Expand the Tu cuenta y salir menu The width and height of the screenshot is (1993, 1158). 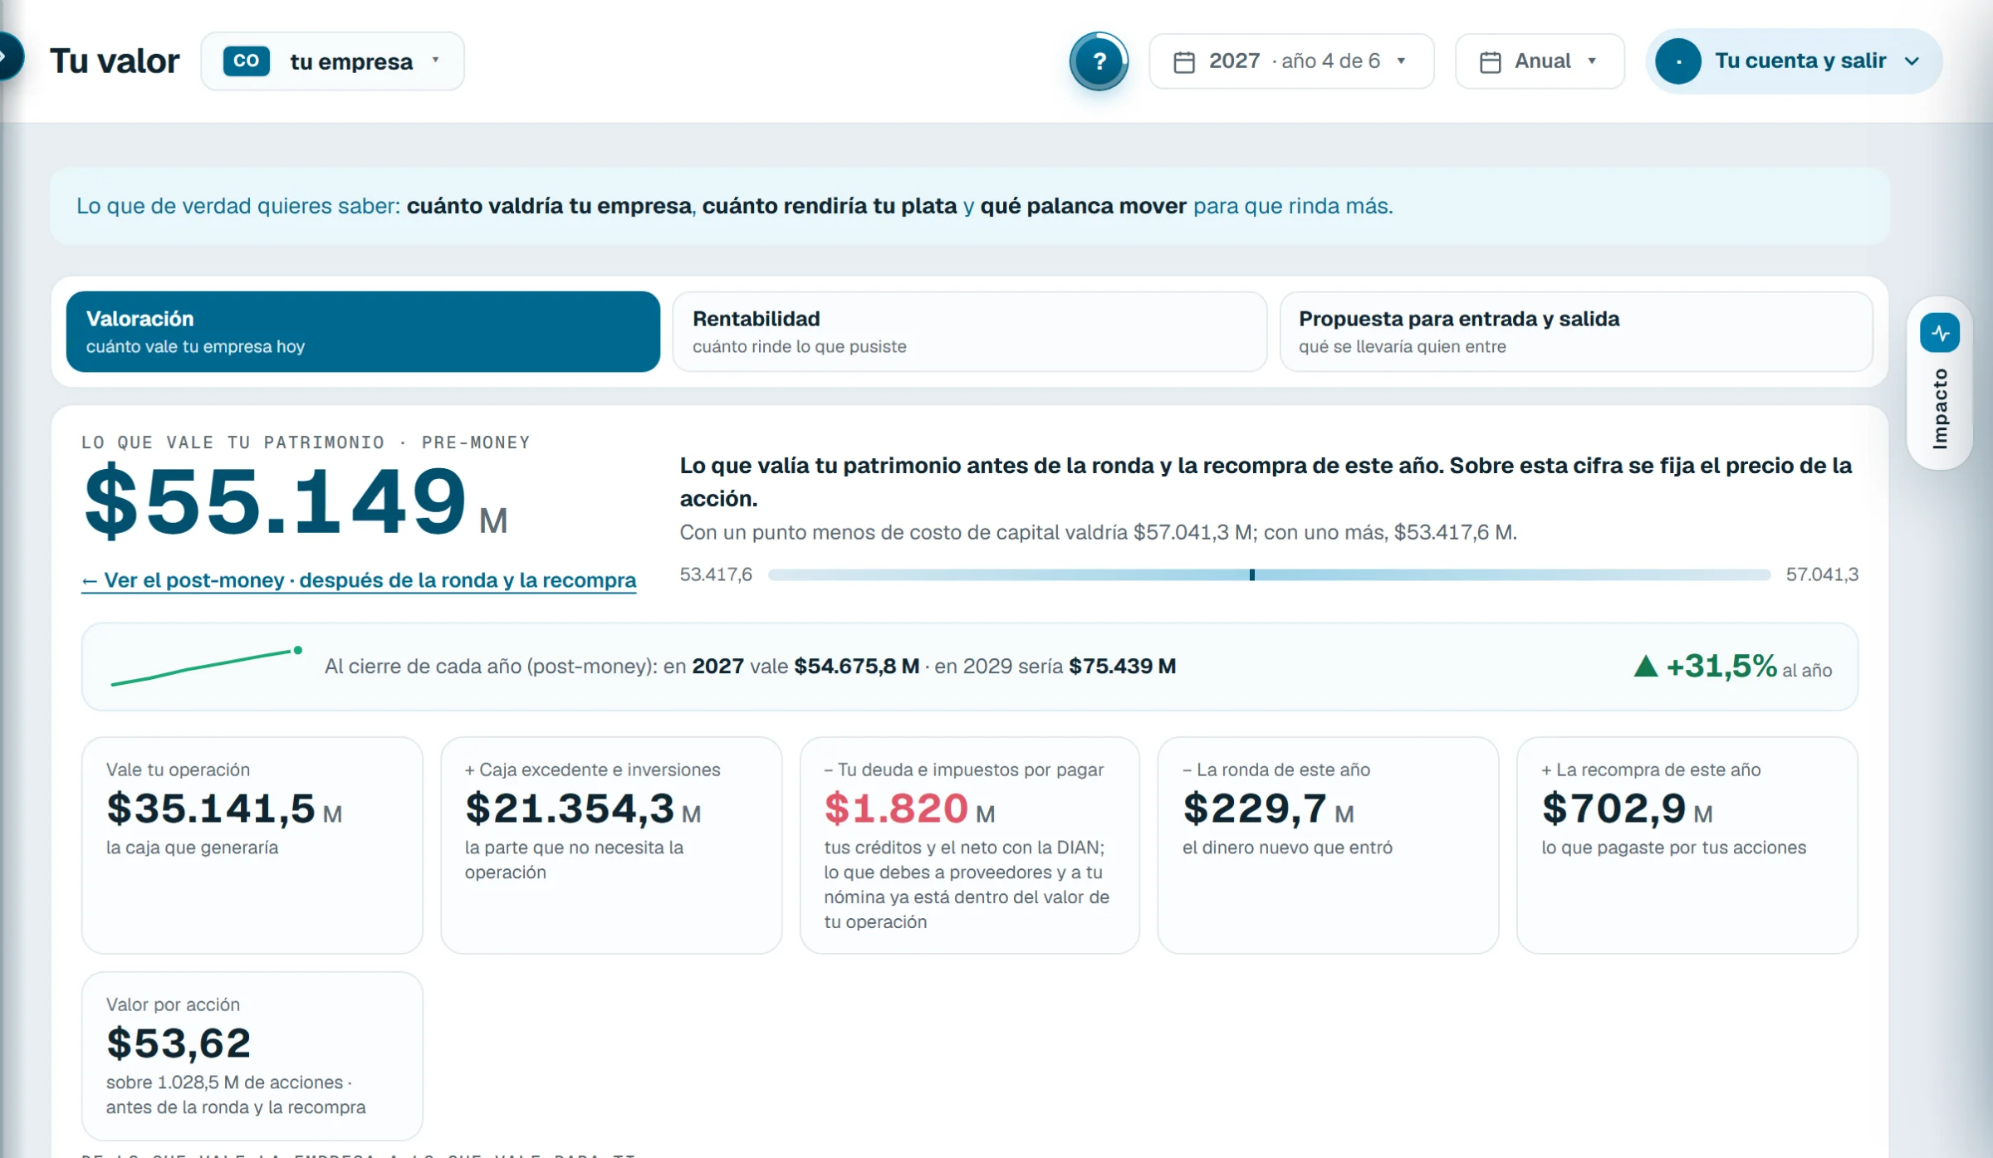point(1794,61)
